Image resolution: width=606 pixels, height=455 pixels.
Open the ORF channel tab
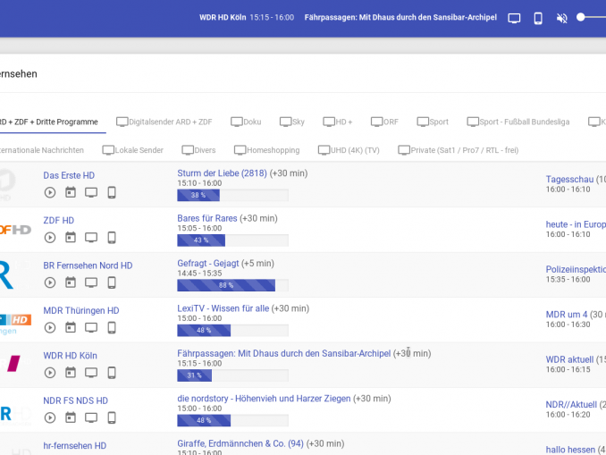coord(384,122)
